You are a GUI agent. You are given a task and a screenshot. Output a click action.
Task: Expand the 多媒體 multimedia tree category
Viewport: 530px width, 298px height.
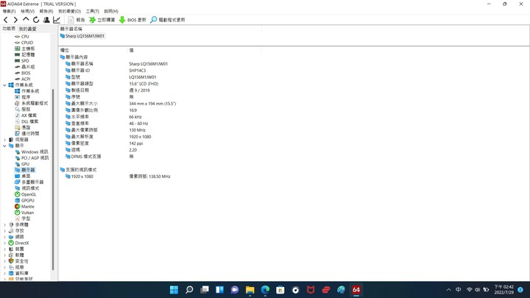tap(4, 224)
